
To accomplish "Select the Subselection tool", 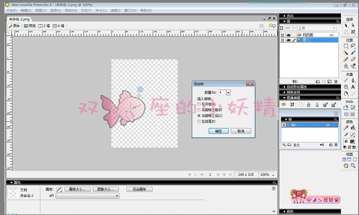I will tap(353, 26).
